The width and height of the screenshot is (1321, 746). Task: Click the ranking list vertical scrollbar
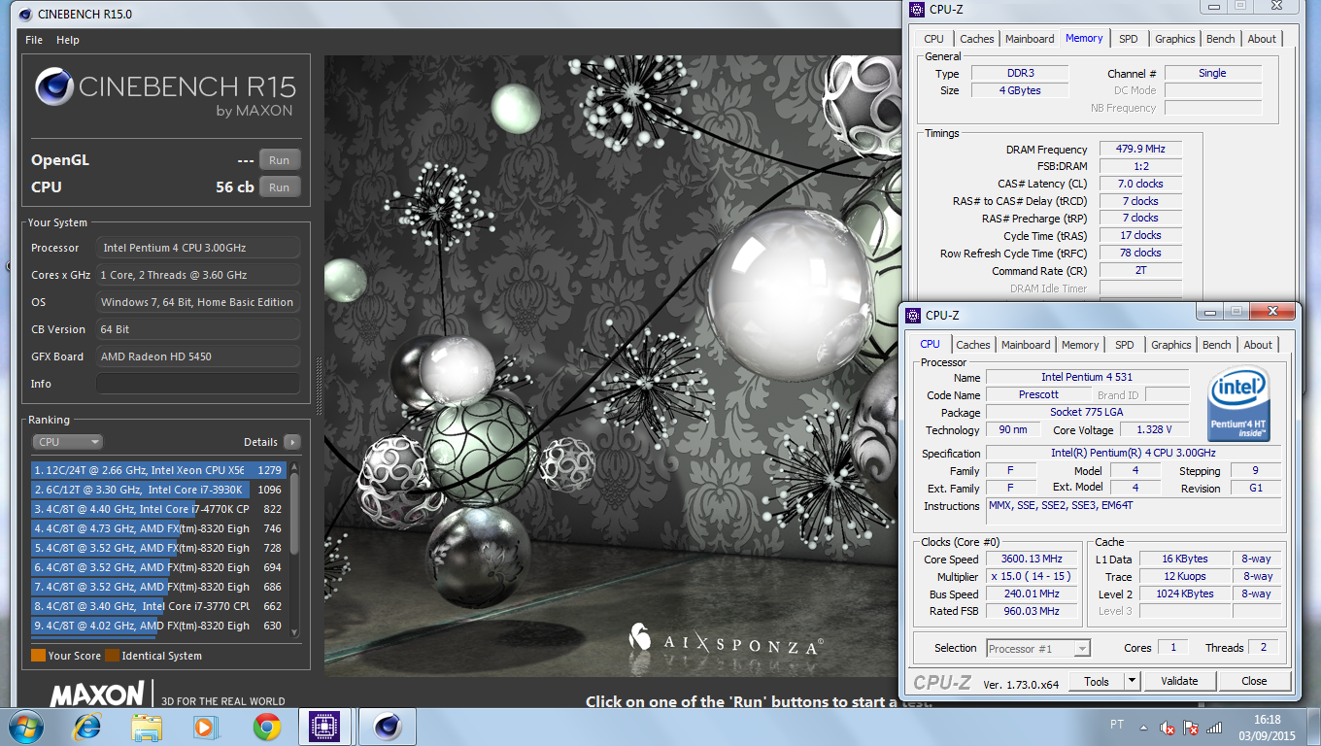coord(294,549)
